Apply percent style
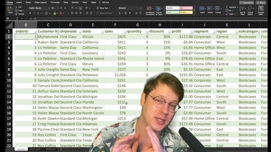Viewport: 271px width, 152px height. [x=126, y=13]
